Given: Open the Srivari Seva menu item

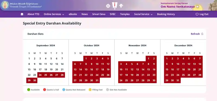Looking at the screenshot, I should coord(99,14).
